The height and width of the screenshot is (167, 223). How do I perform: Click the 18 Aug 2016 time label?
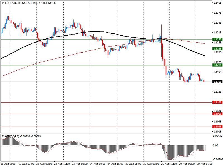click(x=8, y=164)
